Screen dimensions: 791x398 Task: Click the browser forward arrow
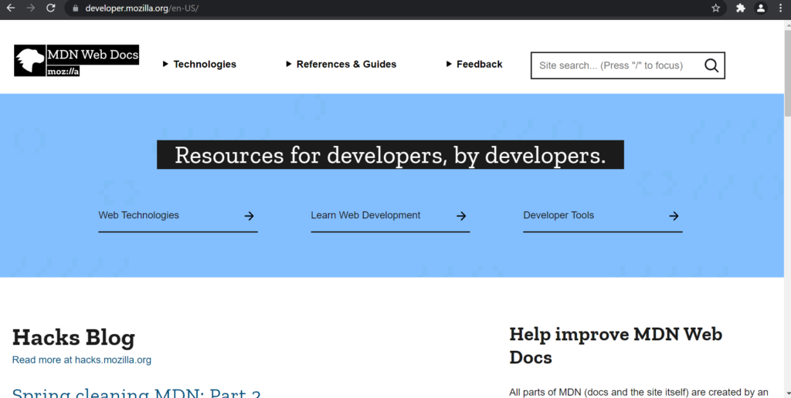click(31, 8)
